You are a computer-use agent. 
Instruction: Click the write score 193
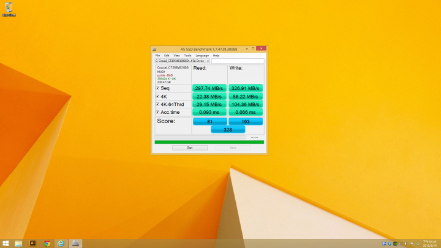coord(246,121)
